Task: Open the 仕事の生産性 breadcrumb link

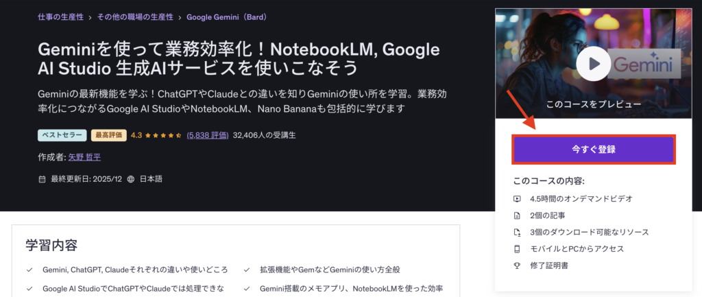Action: point(61,17)
